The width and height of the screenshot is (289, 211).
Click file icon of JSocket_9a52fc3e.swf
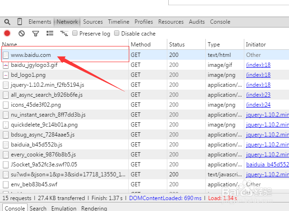[6, 165]
